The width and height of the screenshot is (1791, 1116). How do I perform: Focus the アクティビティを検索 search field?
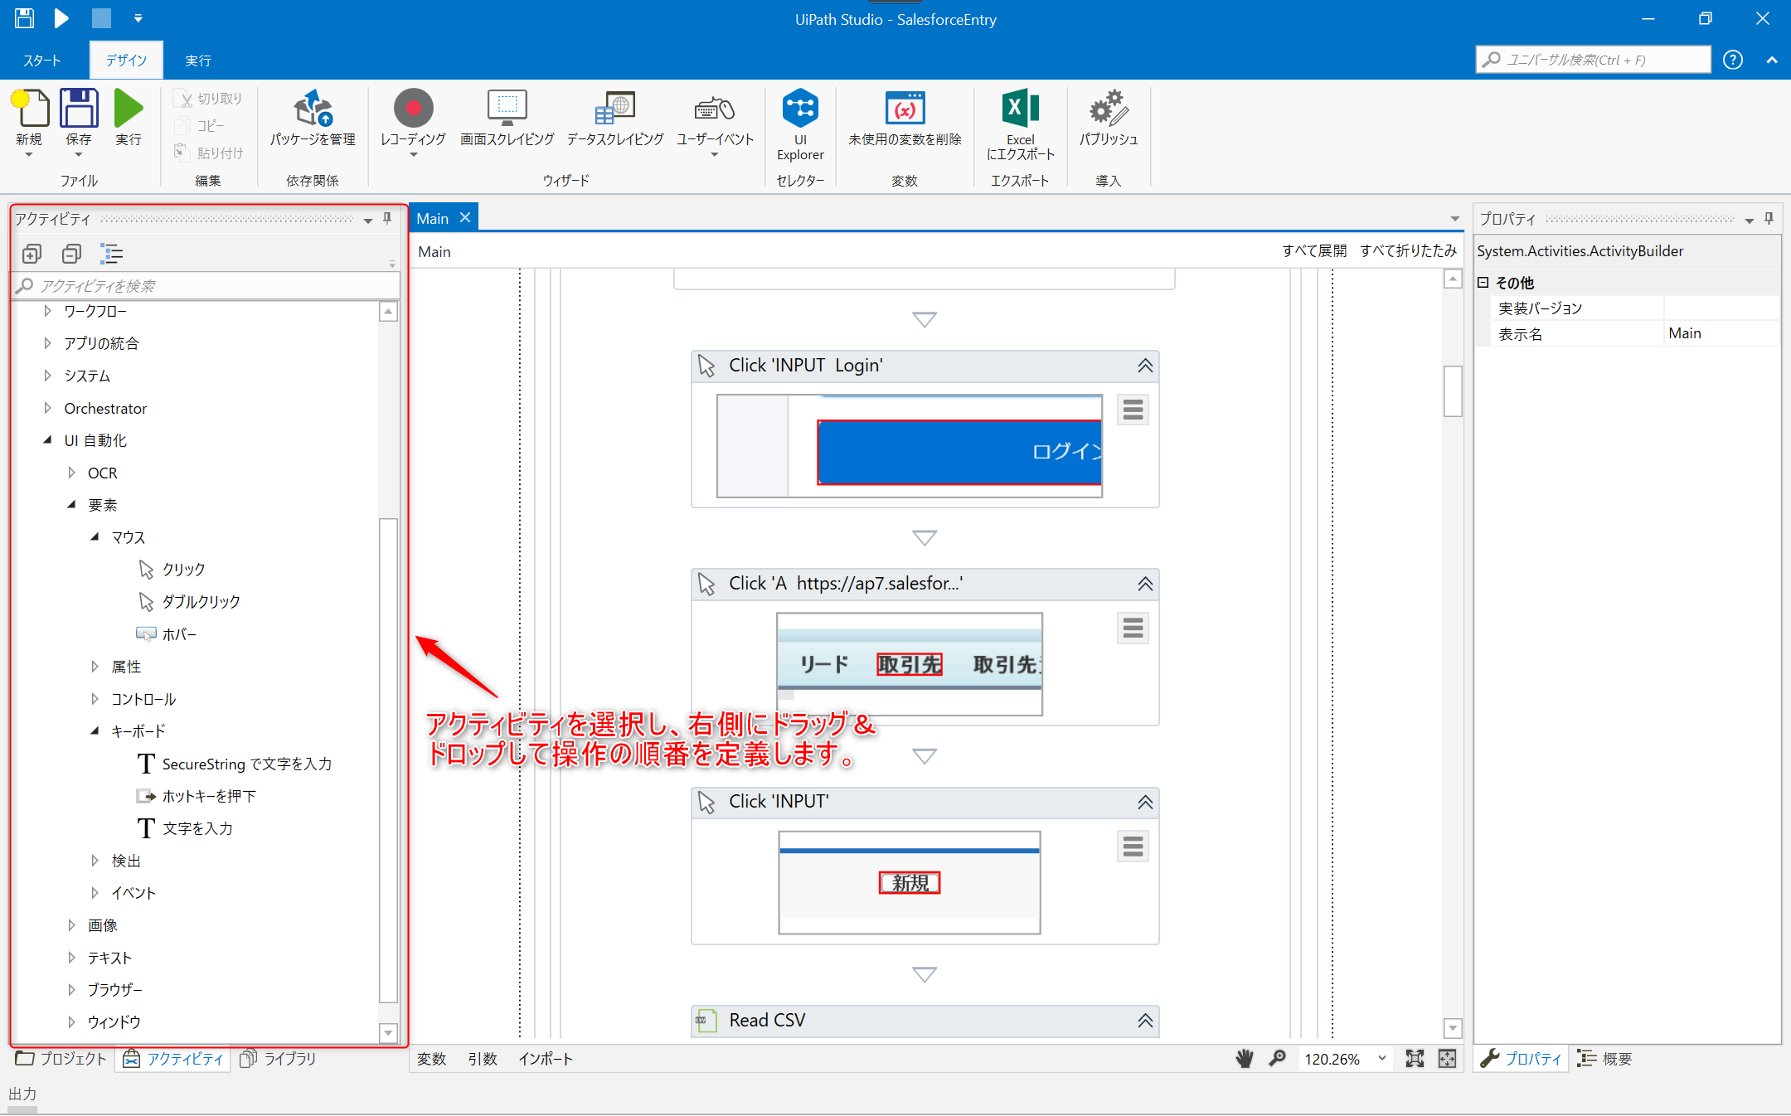[206, 286]
